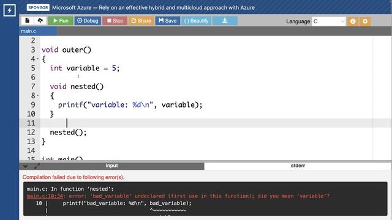Screen dimensions: 392x220
Task: Click the 'main.c: In function 'nested':' line
Action: click(x=70, y=189)
